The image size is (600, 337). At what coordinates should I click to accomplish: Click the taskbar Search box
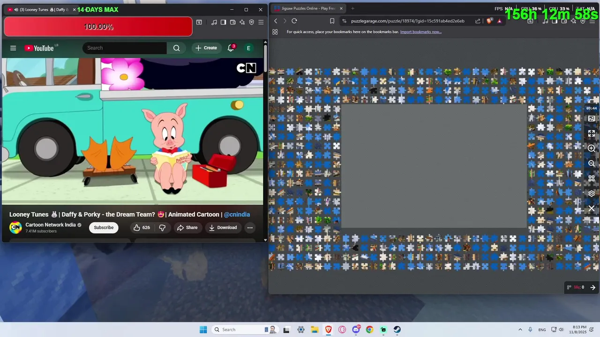[245, 330]
